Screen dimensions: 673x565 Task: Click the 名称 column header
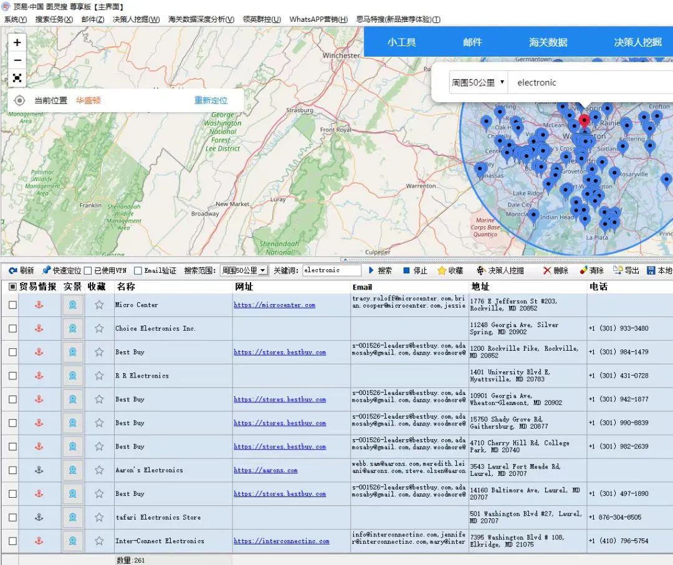click(126, 287)
